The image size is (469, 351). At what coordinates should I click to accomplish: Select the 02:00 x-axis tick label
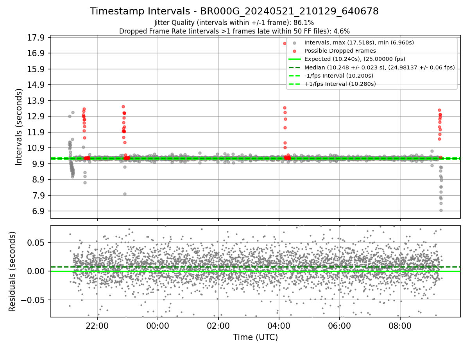coord(218,326)
